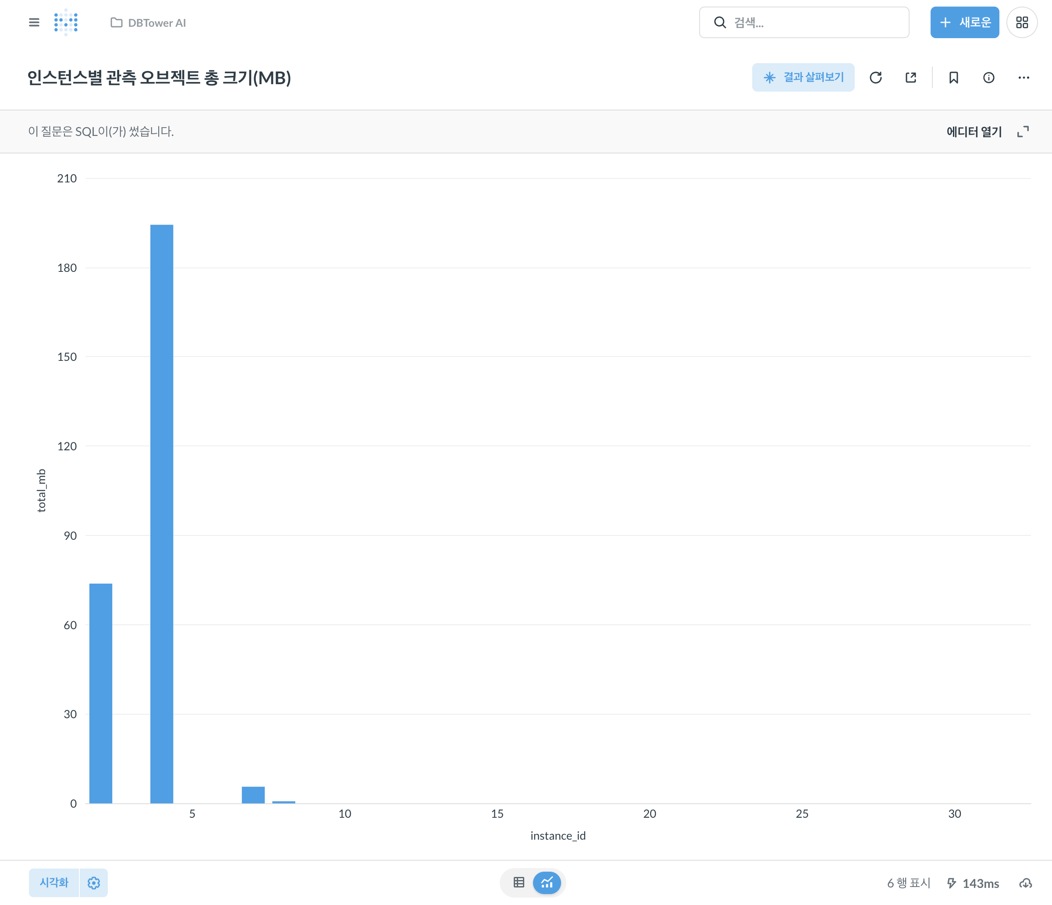Click the 결과 살펴보기 button
This screenshot has height=905, width=1052.
(803, 77)
